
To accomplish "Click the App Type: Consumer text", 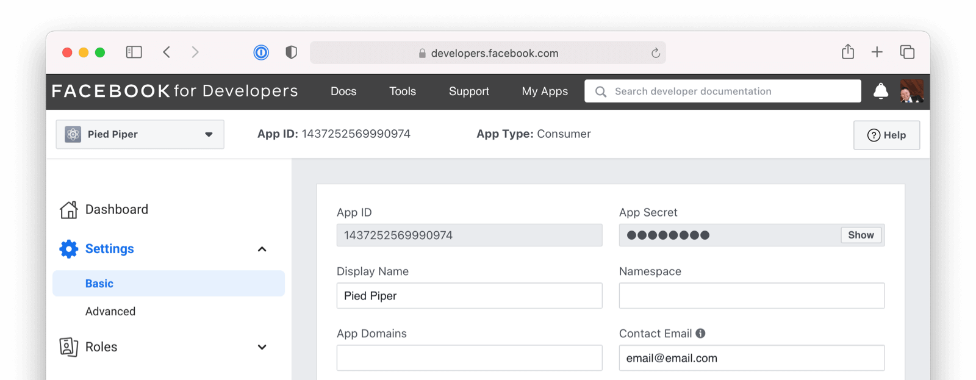I will click(x=534, y=134).
